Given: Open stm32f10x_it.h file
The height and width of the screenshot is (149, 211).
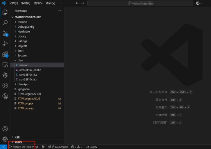Looking at the screenshot, I should click(37, 79).
